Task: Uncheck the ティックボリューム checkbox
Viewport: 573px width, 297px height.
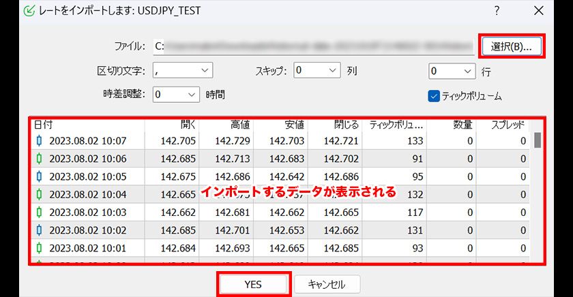Action: pyautogui.click(x=433, y=96)
